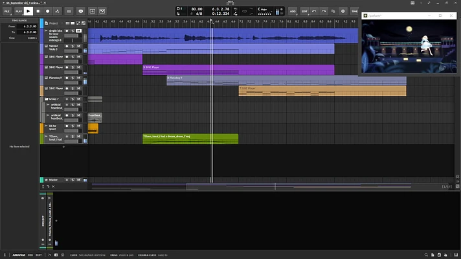Collapse the Group 7 folder

[x=47, y=99]
